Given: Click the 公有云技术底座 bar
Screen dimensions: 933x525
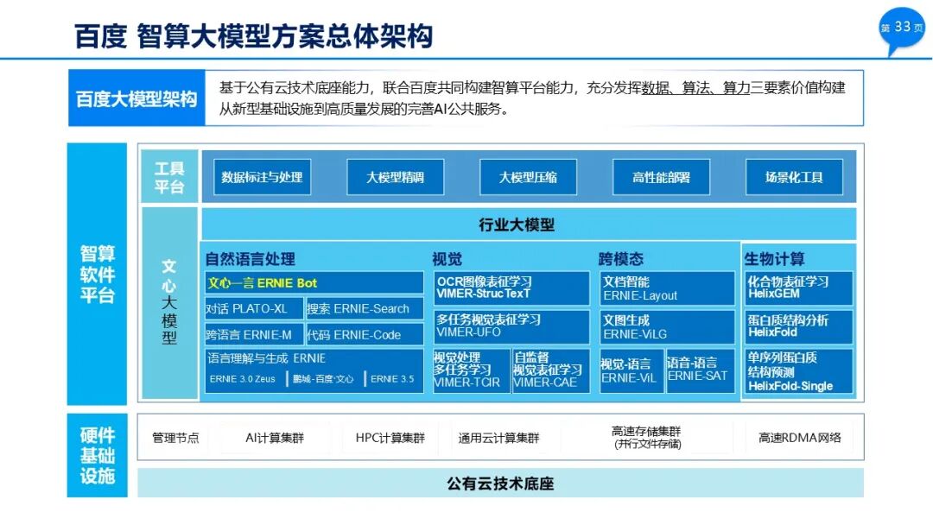Looking at the screenshot, I should (500, 483).
